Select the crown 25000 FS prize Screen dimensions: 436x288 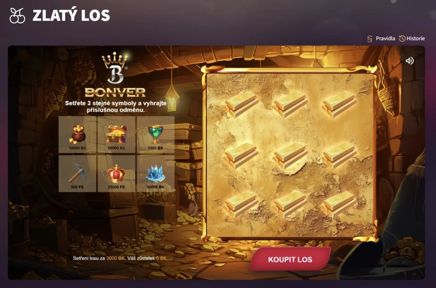click(x=117, y=174)
